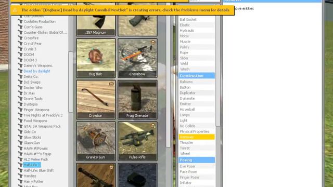Click the admin-only badge on the Crossbow tile

click(x=153, y=43)
